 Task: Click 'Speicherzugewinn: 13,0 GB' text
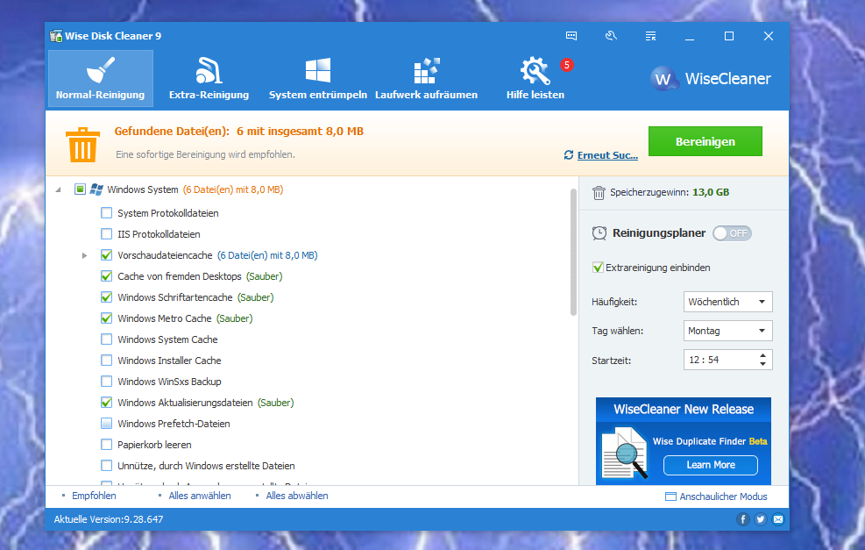670,193
